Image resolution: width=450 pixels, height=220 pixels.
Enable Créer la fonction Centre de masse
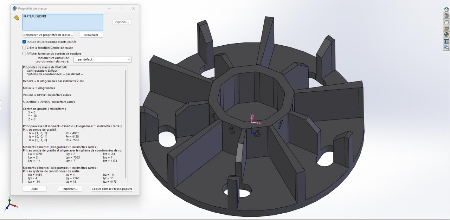point(24,47)
